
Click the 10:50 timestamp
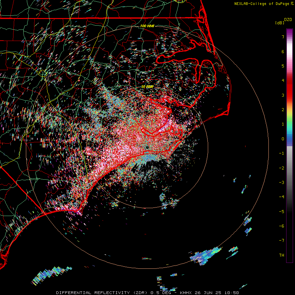click(x=231, y=293)
